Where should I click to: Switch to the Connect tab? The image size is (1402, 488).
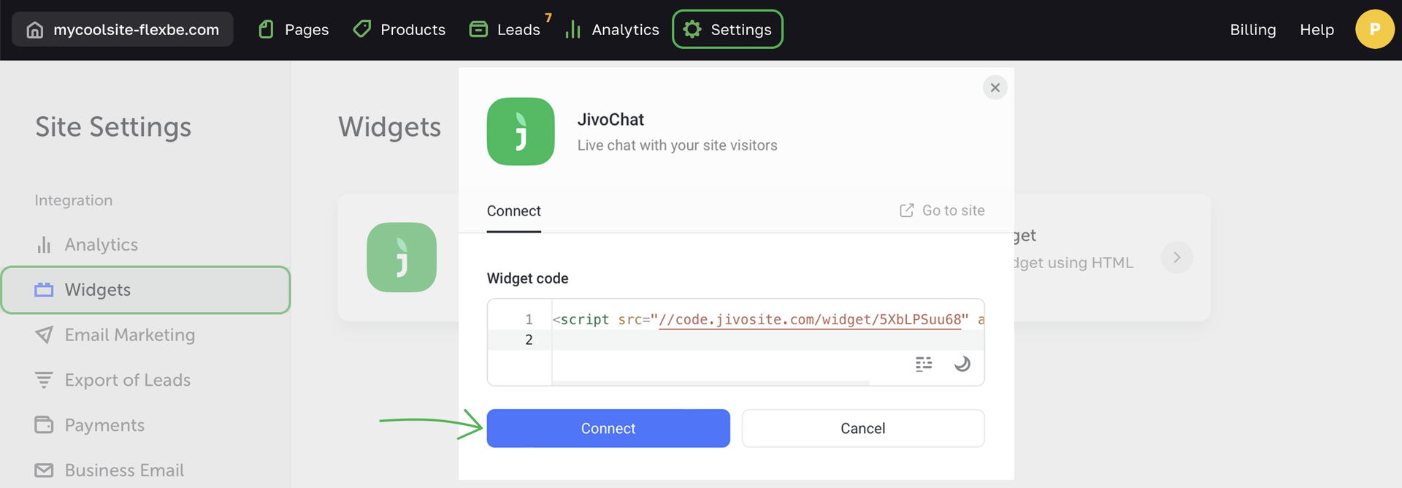pyautogui.click(x=513, y=211)
